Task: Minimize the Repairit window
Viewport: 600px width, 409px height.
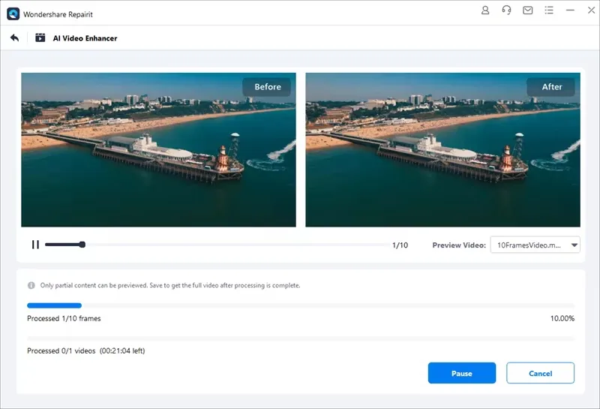Action: pos(570,11)
